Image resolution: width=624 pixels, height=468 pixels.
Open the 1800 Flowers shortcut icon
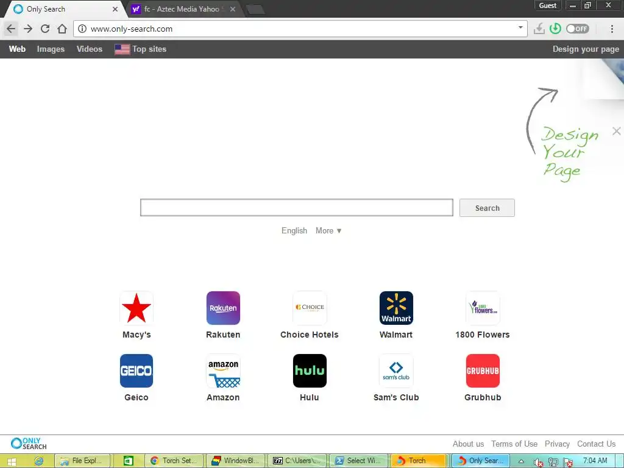[x=483, y=308]
